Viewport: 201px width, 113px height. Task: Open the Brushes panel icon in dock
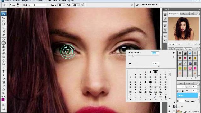point(165,26)
